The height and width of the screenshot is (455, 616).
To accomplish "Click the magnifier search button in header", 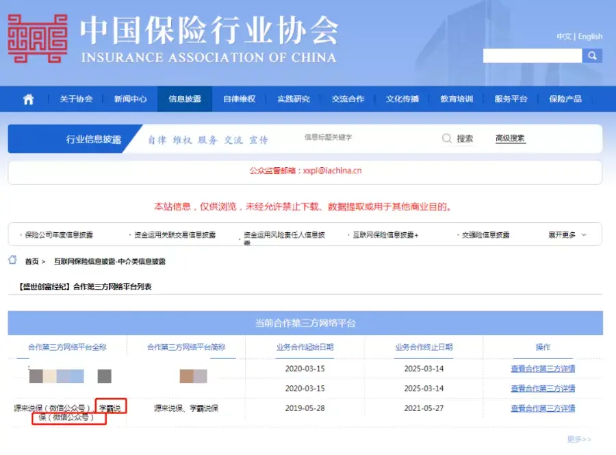I will 592,56.
